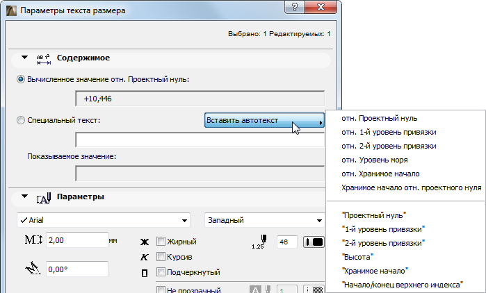Enable the Курсив checkbox
Screen dimensions: 486x293
pyautogui.click(x=161, y=256)
